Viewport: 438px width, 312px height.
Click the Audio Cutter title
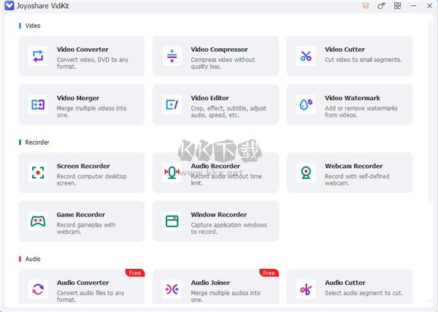tap(345, 283)
